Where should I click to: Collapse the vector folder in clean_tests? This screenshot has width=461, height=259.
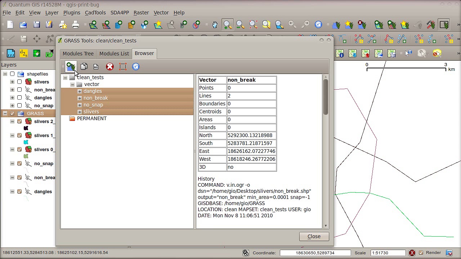click(72, 84)
